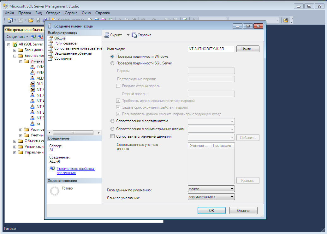Open the Скрипт dropdown arrow
Viewport: 327px width, 234px height.
[x=128, y=35]
